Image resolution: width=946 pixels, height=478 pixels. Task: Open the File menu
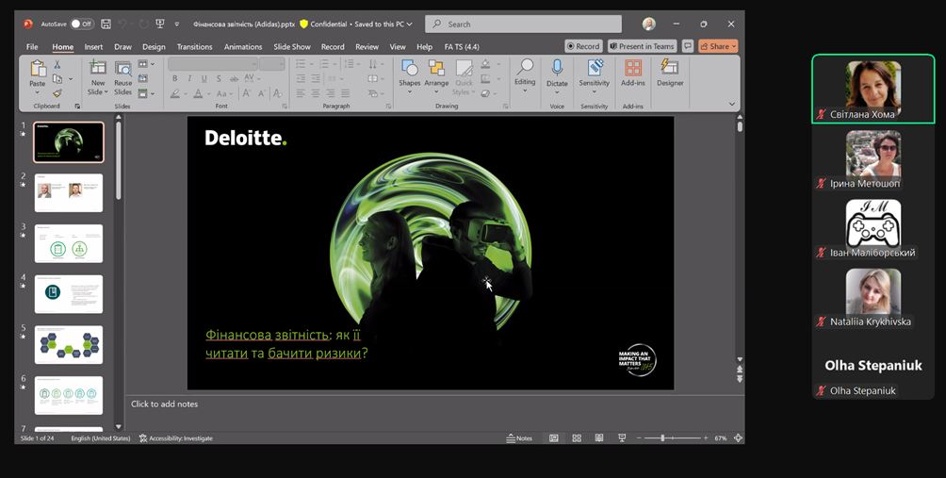[32, 46]
